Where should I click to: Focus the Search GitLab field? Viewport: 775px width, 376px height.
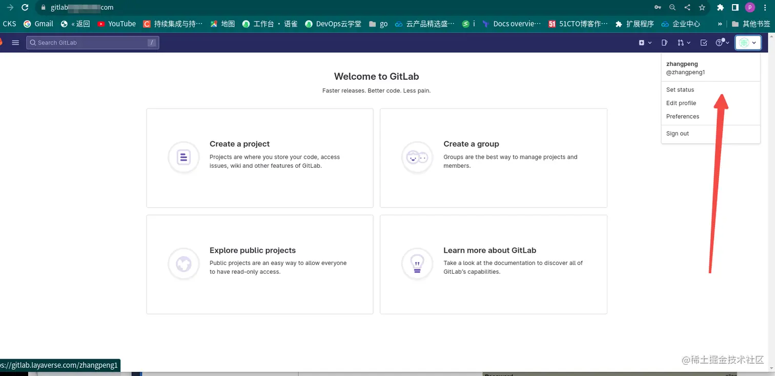pos(93,42)
